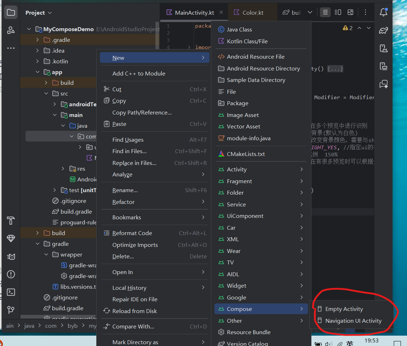Choose Add C++ to Module
407x346 pixels.
coord(154,73)
